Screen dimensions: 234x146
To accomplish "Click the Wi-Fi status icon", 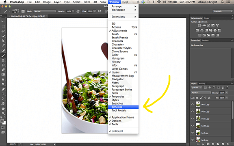I will tap(159, 2).
